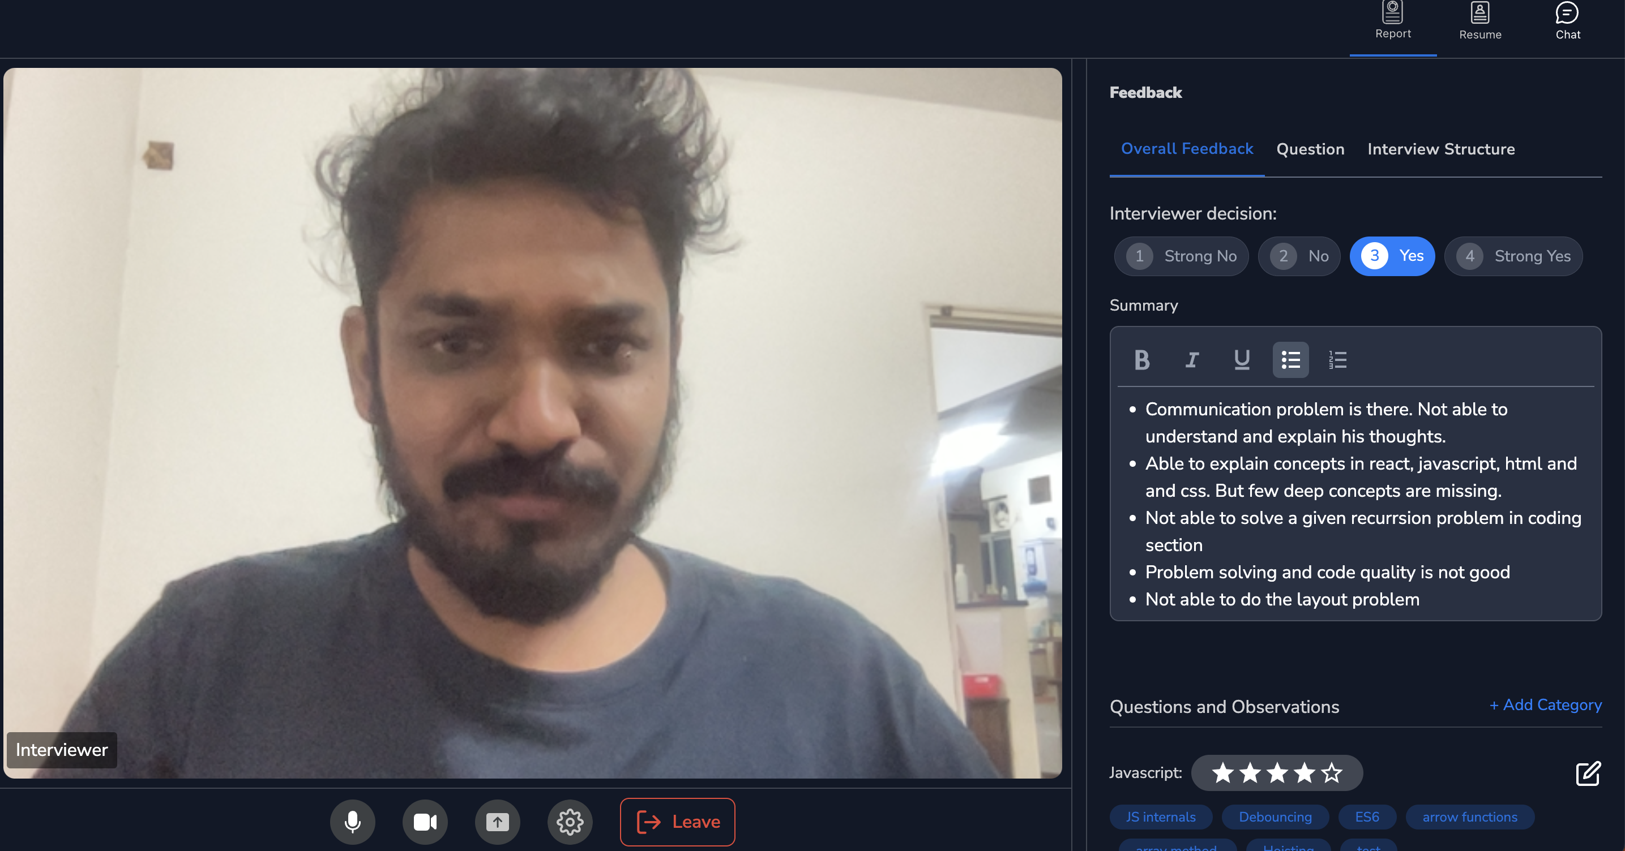Click the share screen upload icon

(497, 822)
